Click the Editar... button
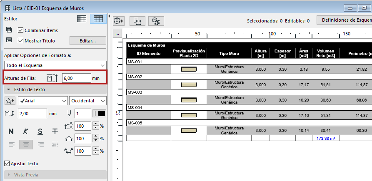This screenshot has width=372, height=181. pos(88,41)
